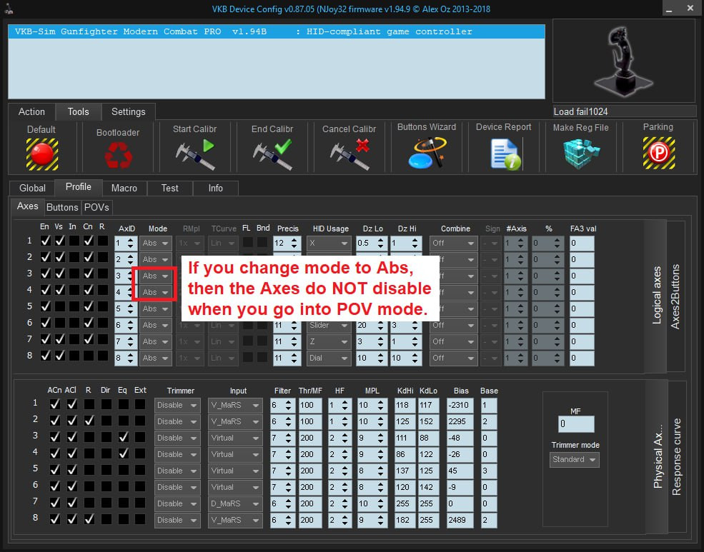
Task: Toggle En checkbox for logical axis 1
Action: coord(45,241)
